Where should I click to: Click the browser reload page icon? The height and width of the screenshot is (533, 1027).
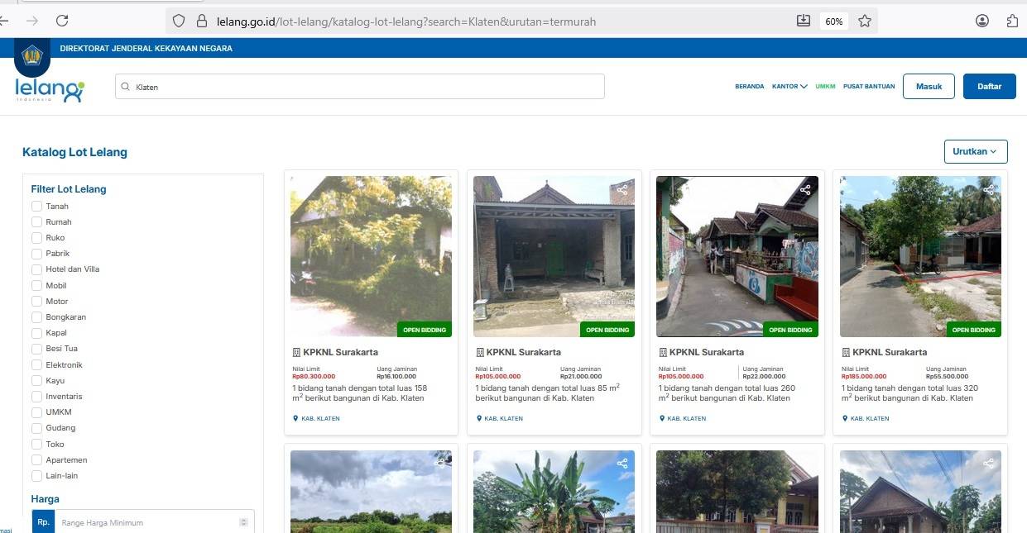62,21
